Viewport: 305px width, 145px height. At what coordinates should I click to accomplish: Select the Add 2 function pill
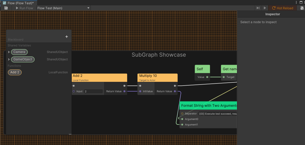(15, 72)
